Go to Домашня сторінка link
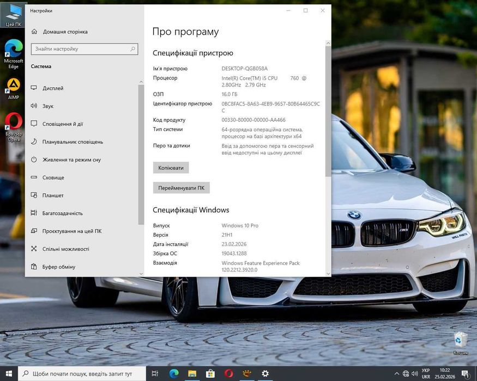Screen dimensions: 477x381 pos(65,32)
